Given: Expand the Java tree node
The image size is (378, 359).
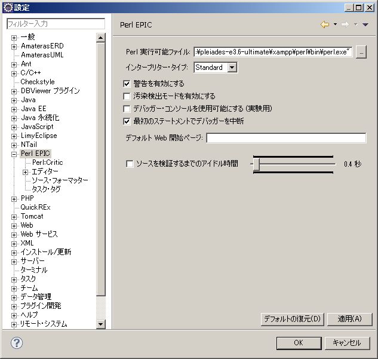Looking at the screenshot, I should tap(14, 100).
